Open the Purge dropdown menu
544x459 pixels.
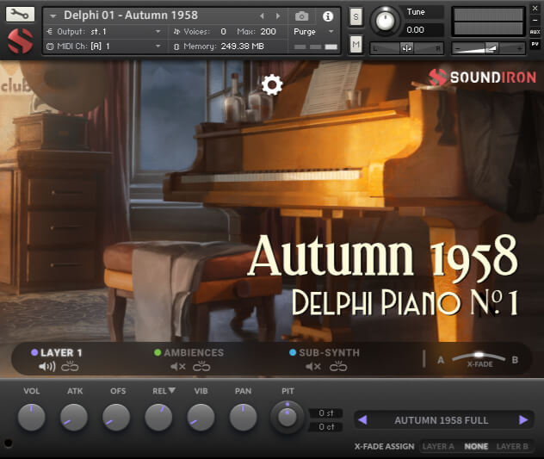pos(314,32)
